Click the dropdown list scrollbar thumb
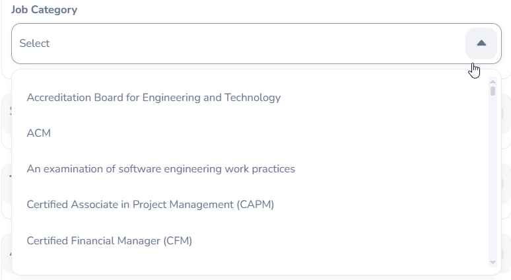 [493, 91]
